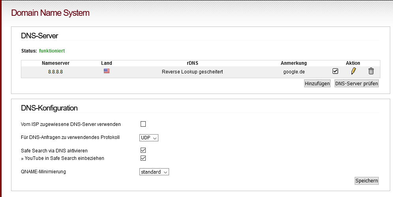Image resolution: width=393 pixels, height=197 pixels.
Task: Click the google.de Anmerkung text
Action: [294, 72]
